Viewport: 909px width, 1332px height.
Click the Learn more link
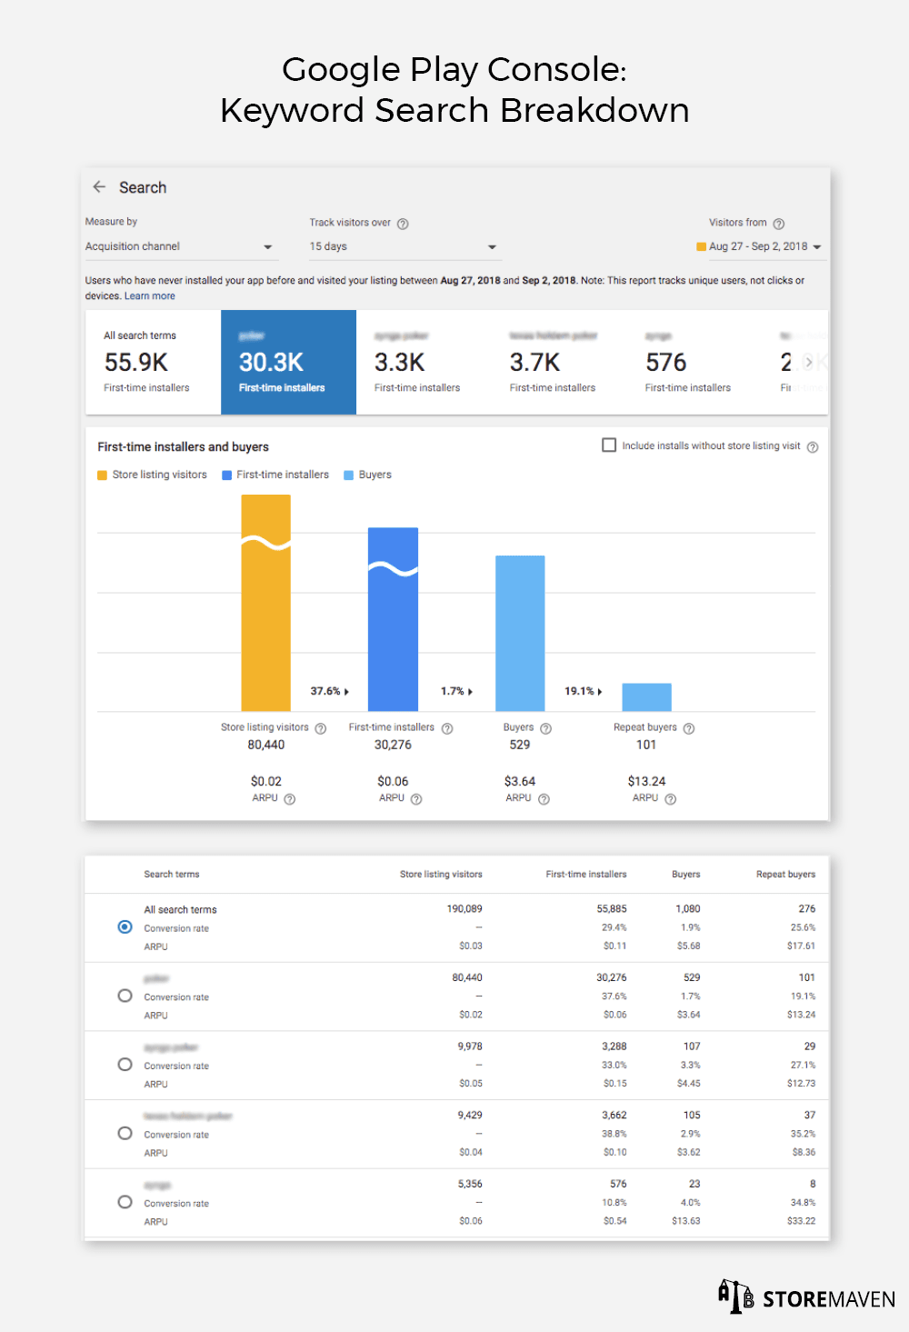(x=150, y=296)
